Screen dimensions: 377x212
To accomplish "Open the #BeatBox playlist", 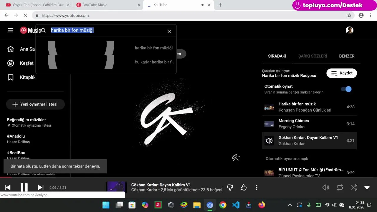I will (18, 155).
